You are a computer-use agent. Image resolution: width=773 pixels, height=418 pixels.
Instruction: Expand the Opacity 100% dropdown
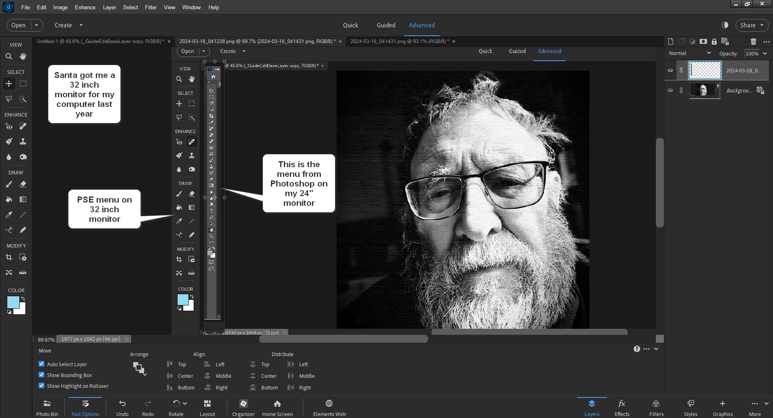(765, 53)
